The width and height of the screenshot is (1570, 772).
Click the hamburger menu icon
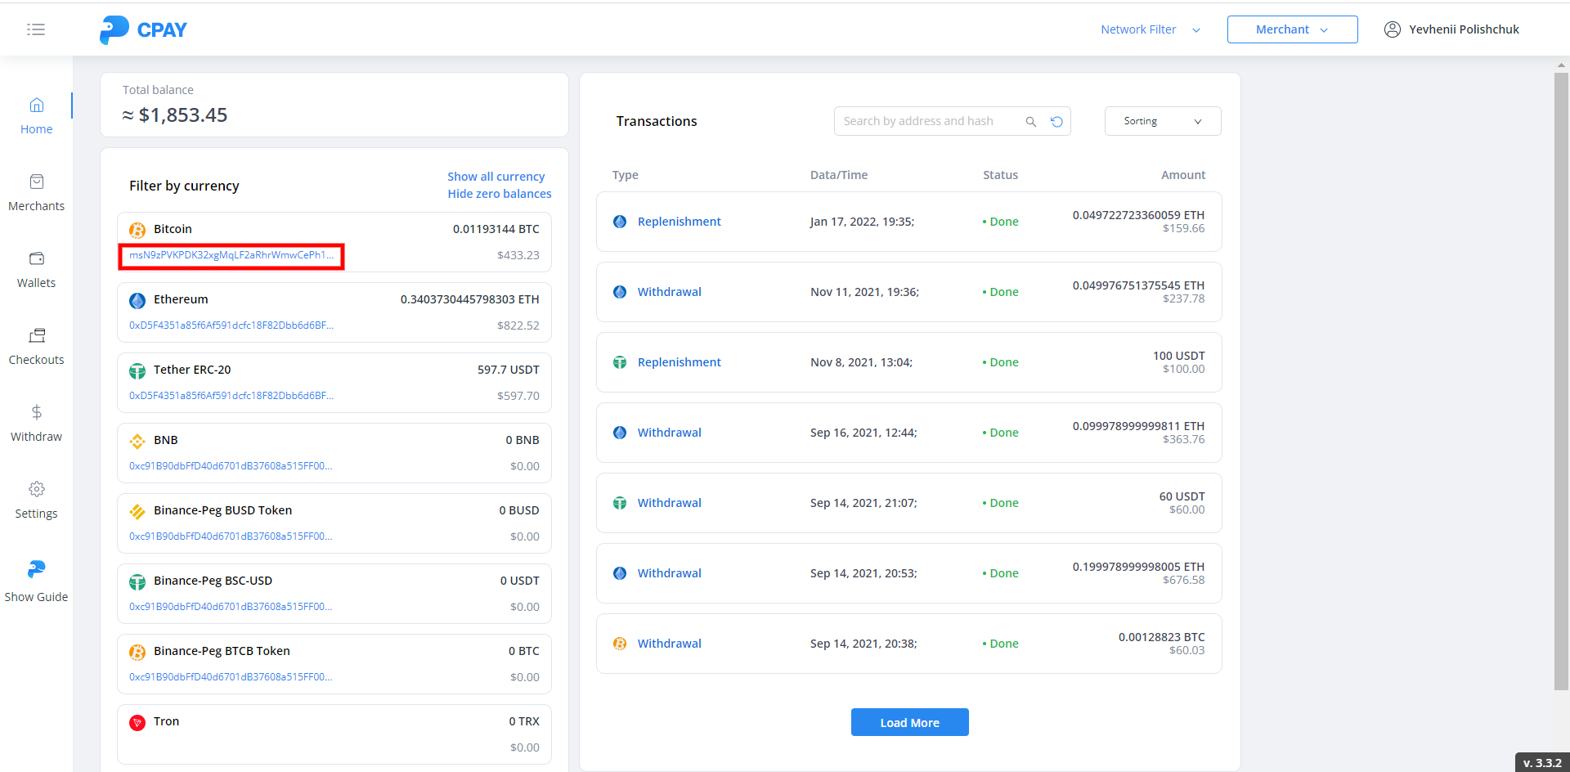36,29
